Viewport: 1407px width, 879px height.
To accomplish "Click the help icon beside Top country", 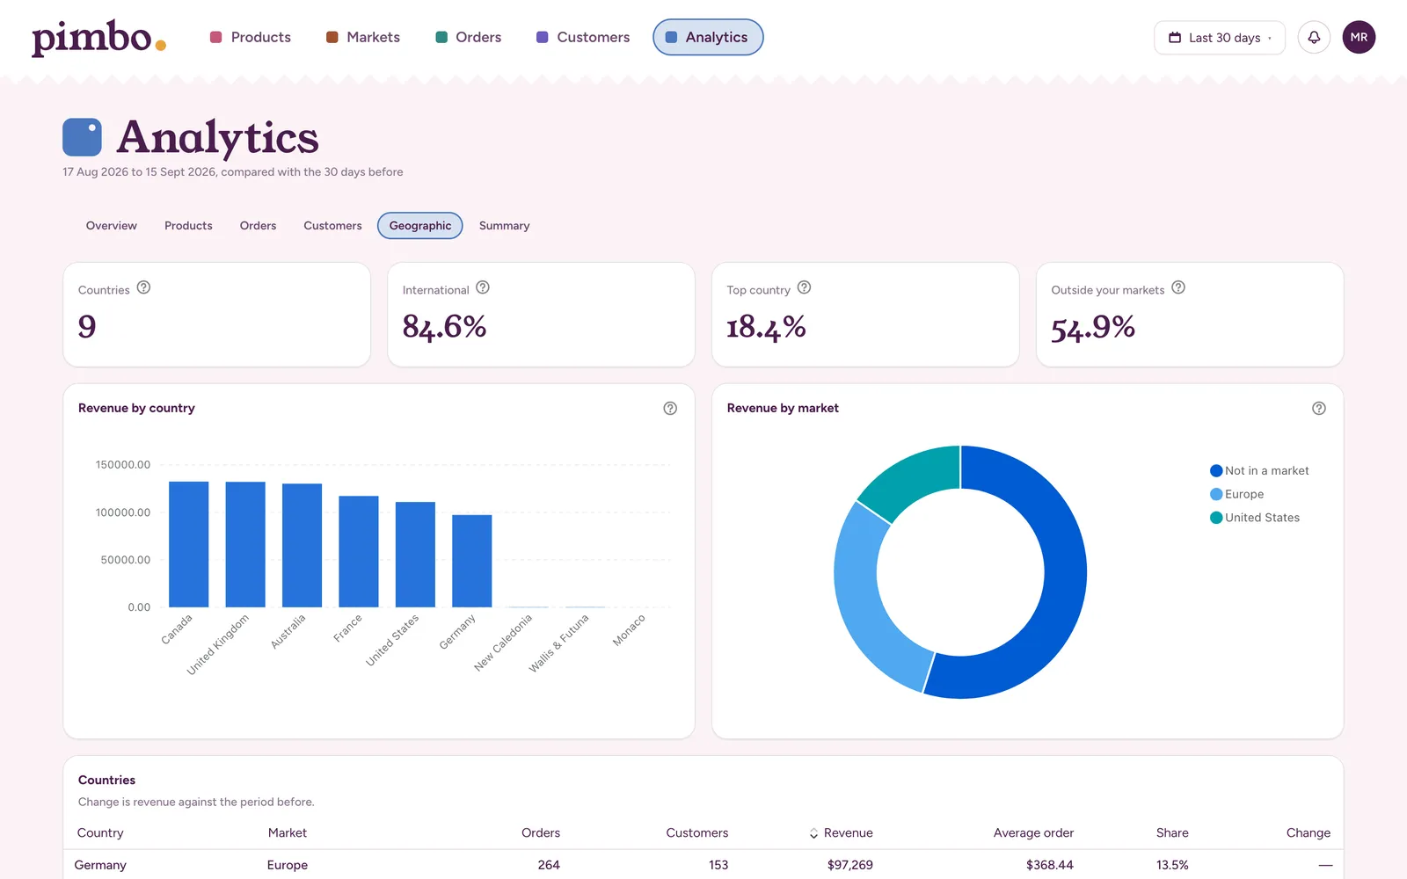I will 804,287.
